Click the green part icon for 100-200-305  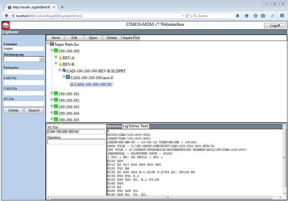click(x=56, y=119)
